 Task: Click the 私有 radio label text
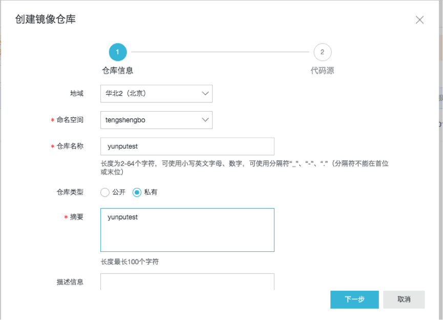151,193
